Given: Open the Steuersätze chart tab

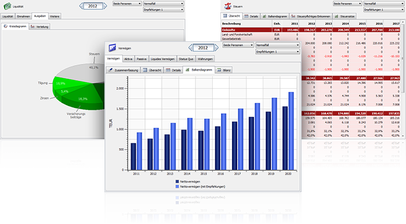Looking at the screenshot, I should pos(345,16).
